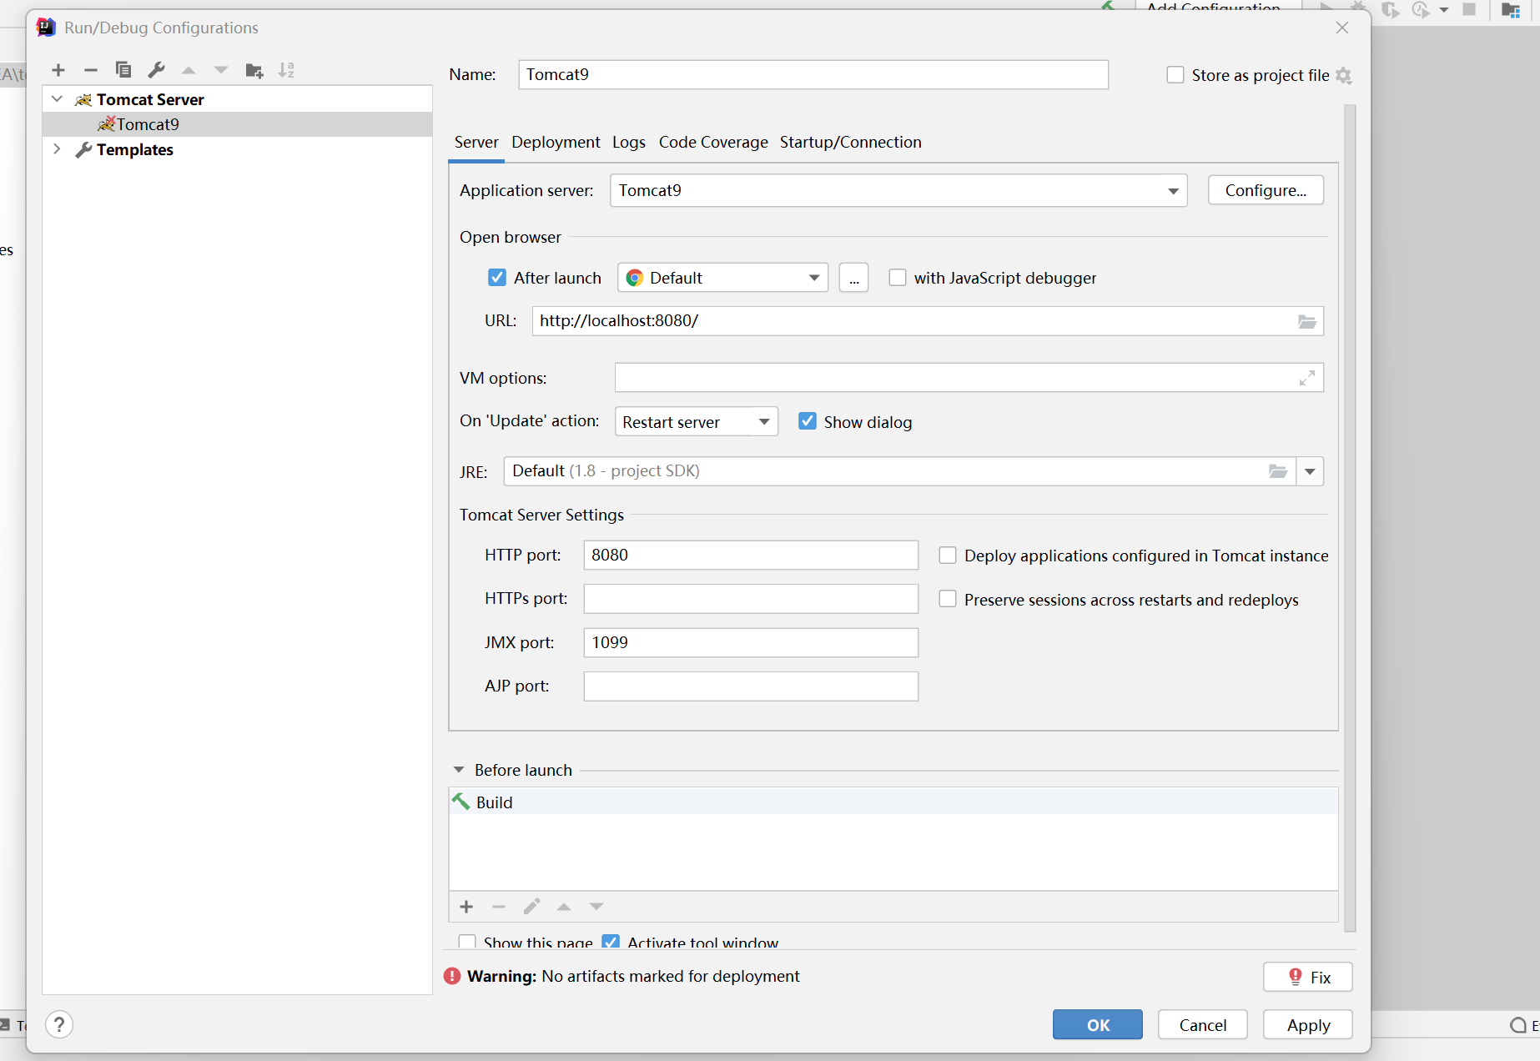Image resolution: width=1540 pixels, height=1061 pixels.
Task: Create new folder for configurations
Action: [x=254, y=70]
